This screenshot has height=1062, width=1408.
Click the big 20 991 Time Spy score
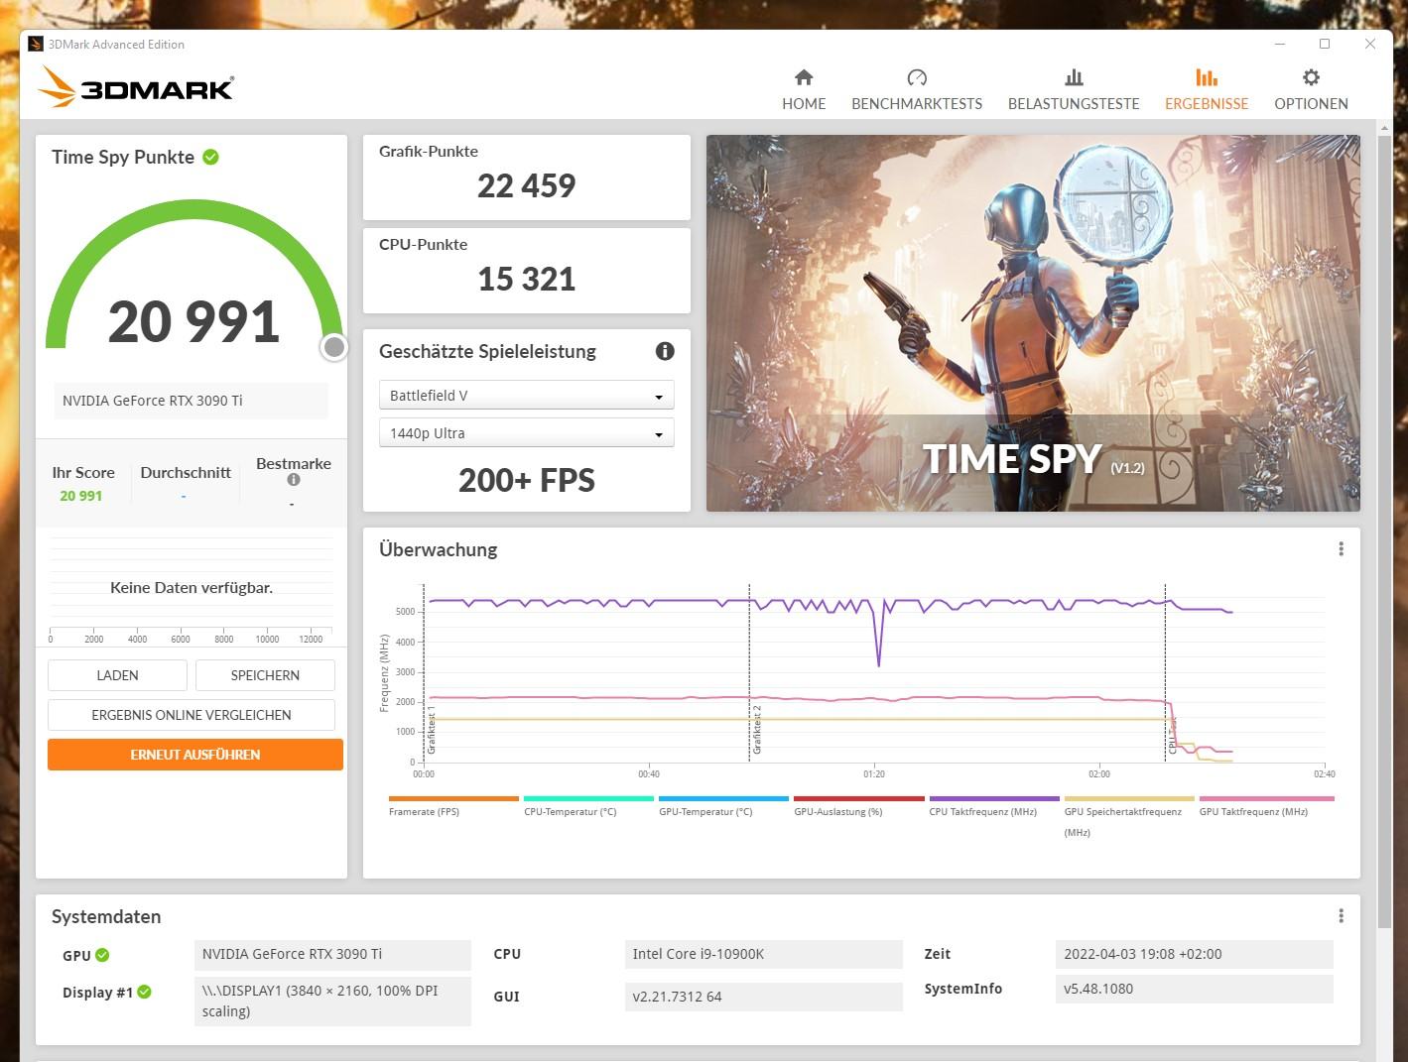tap(193, 322)
